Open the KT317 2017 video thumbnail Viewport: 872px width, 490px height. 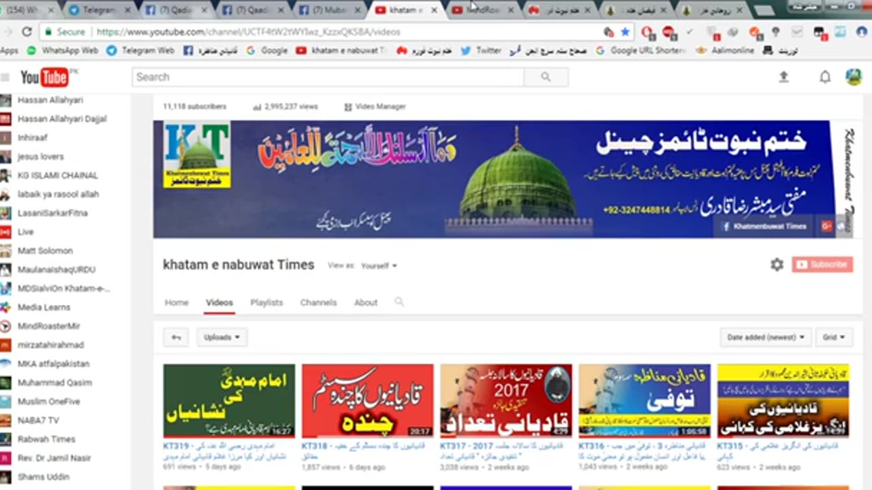[505, 401]
